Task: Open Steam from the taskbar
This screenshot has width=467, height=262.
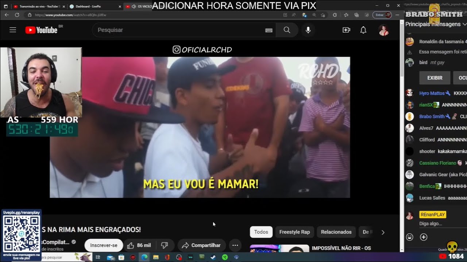Action: (x=213, y=257)
